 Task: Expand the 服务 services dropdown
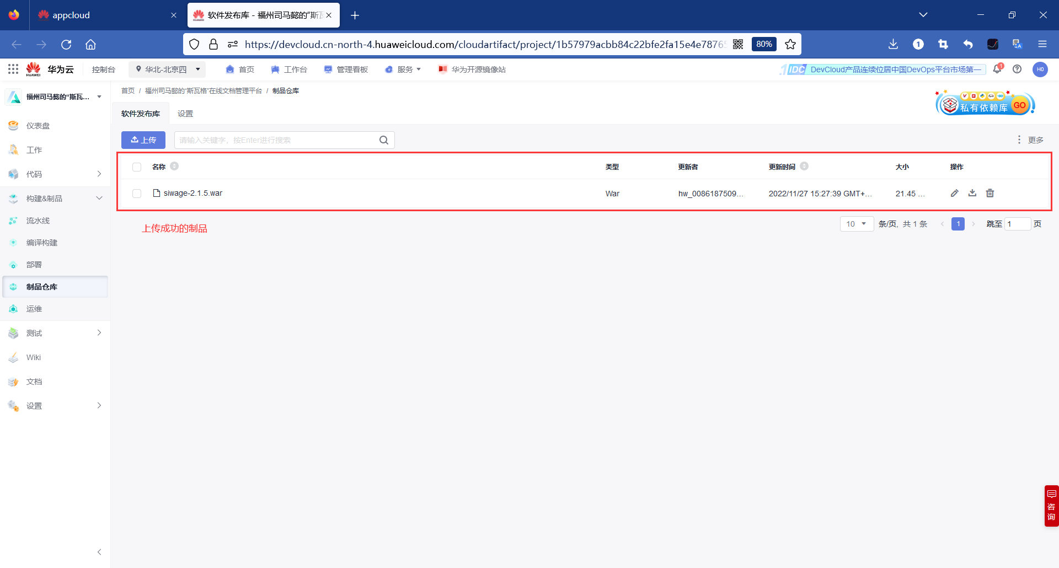coord(403,69)
